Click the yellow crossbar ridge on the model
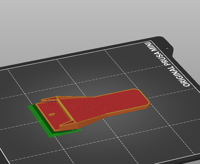 point(66,110)
